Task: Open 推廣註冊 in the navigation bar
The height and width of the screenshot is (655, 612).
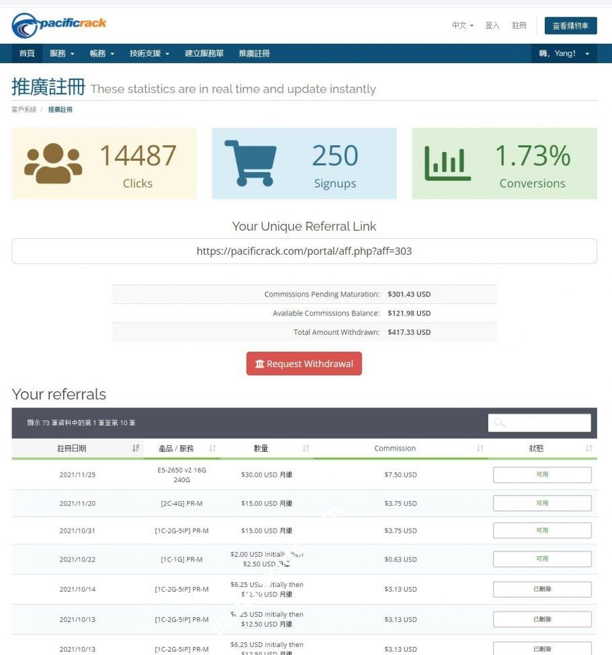Action: pos(254,54)
